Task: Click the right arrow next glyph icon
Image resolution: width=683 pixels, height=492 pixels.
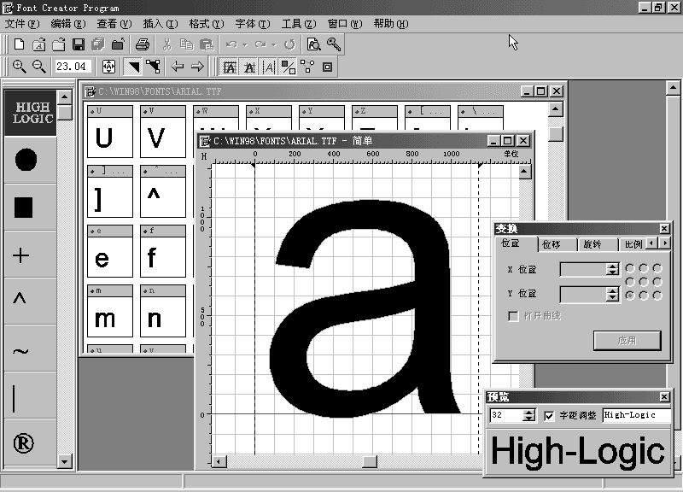Action: 197,67
